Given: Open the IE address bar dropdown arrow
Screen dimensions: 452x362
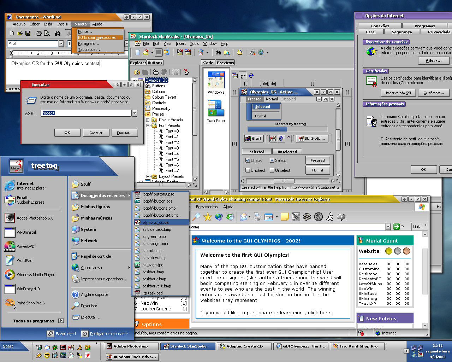Looking at the screenshot, I should click(388, 227).
